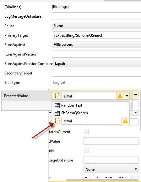Click the warning triangle in ExpectedValue field
Screen dimensions: 141x182
click(120, 96)
